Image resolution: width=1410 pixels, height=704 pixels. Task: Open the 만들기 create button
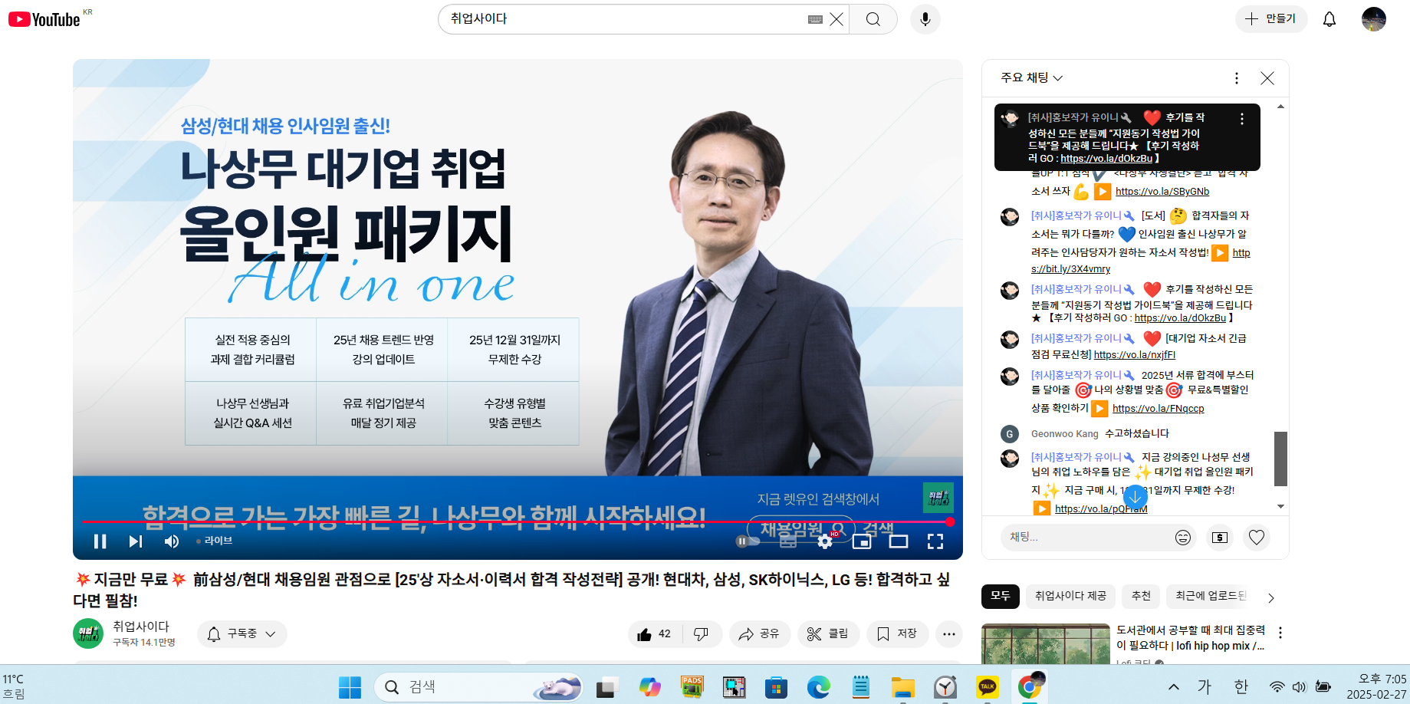click(x=1270, y=18)
